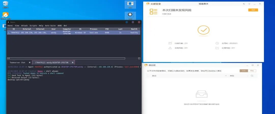The height and width of the screenshot is (114, 275).
Task: Click the blue circle button in Havoc title bar
Action: tap(127, 22)
